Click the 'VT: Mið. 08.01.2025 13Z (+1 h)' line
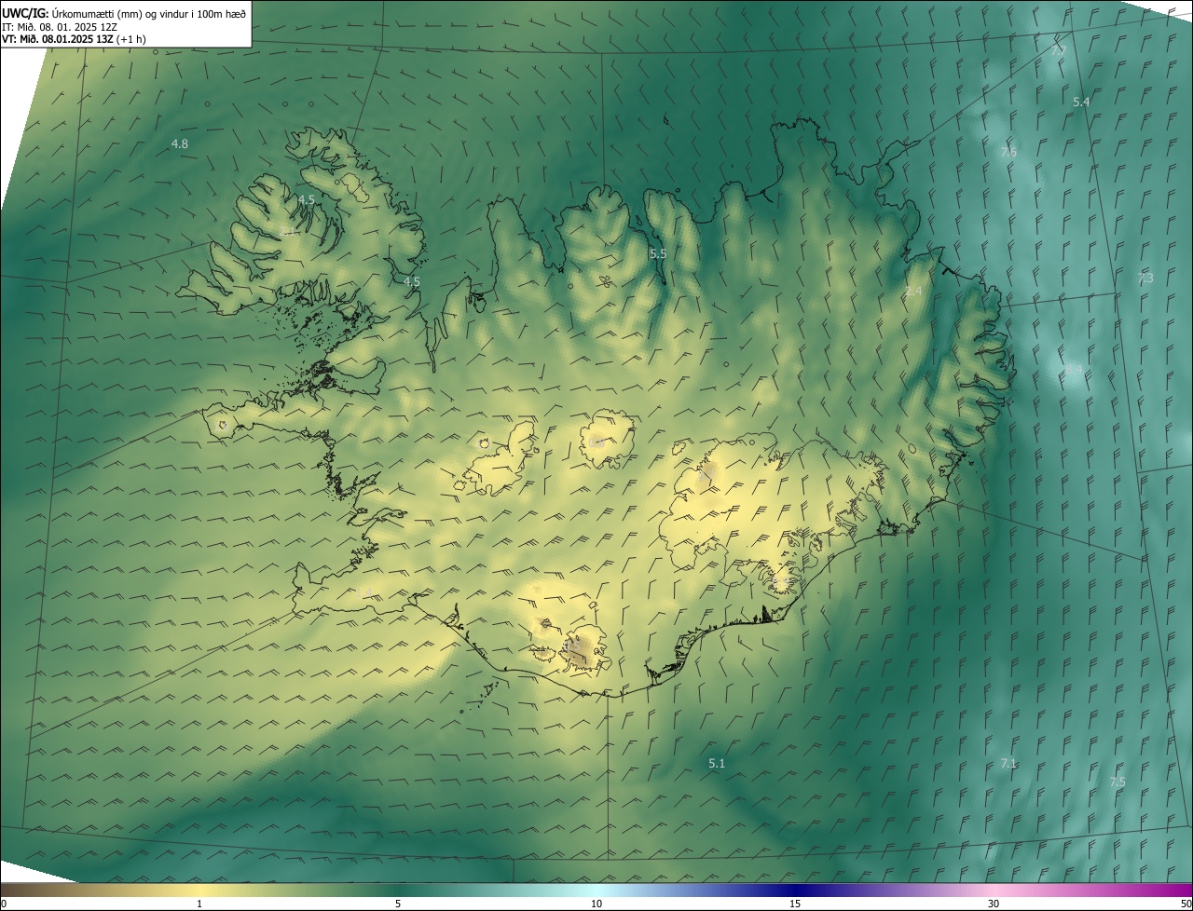The image size is (1193, 911). (74, 39)
